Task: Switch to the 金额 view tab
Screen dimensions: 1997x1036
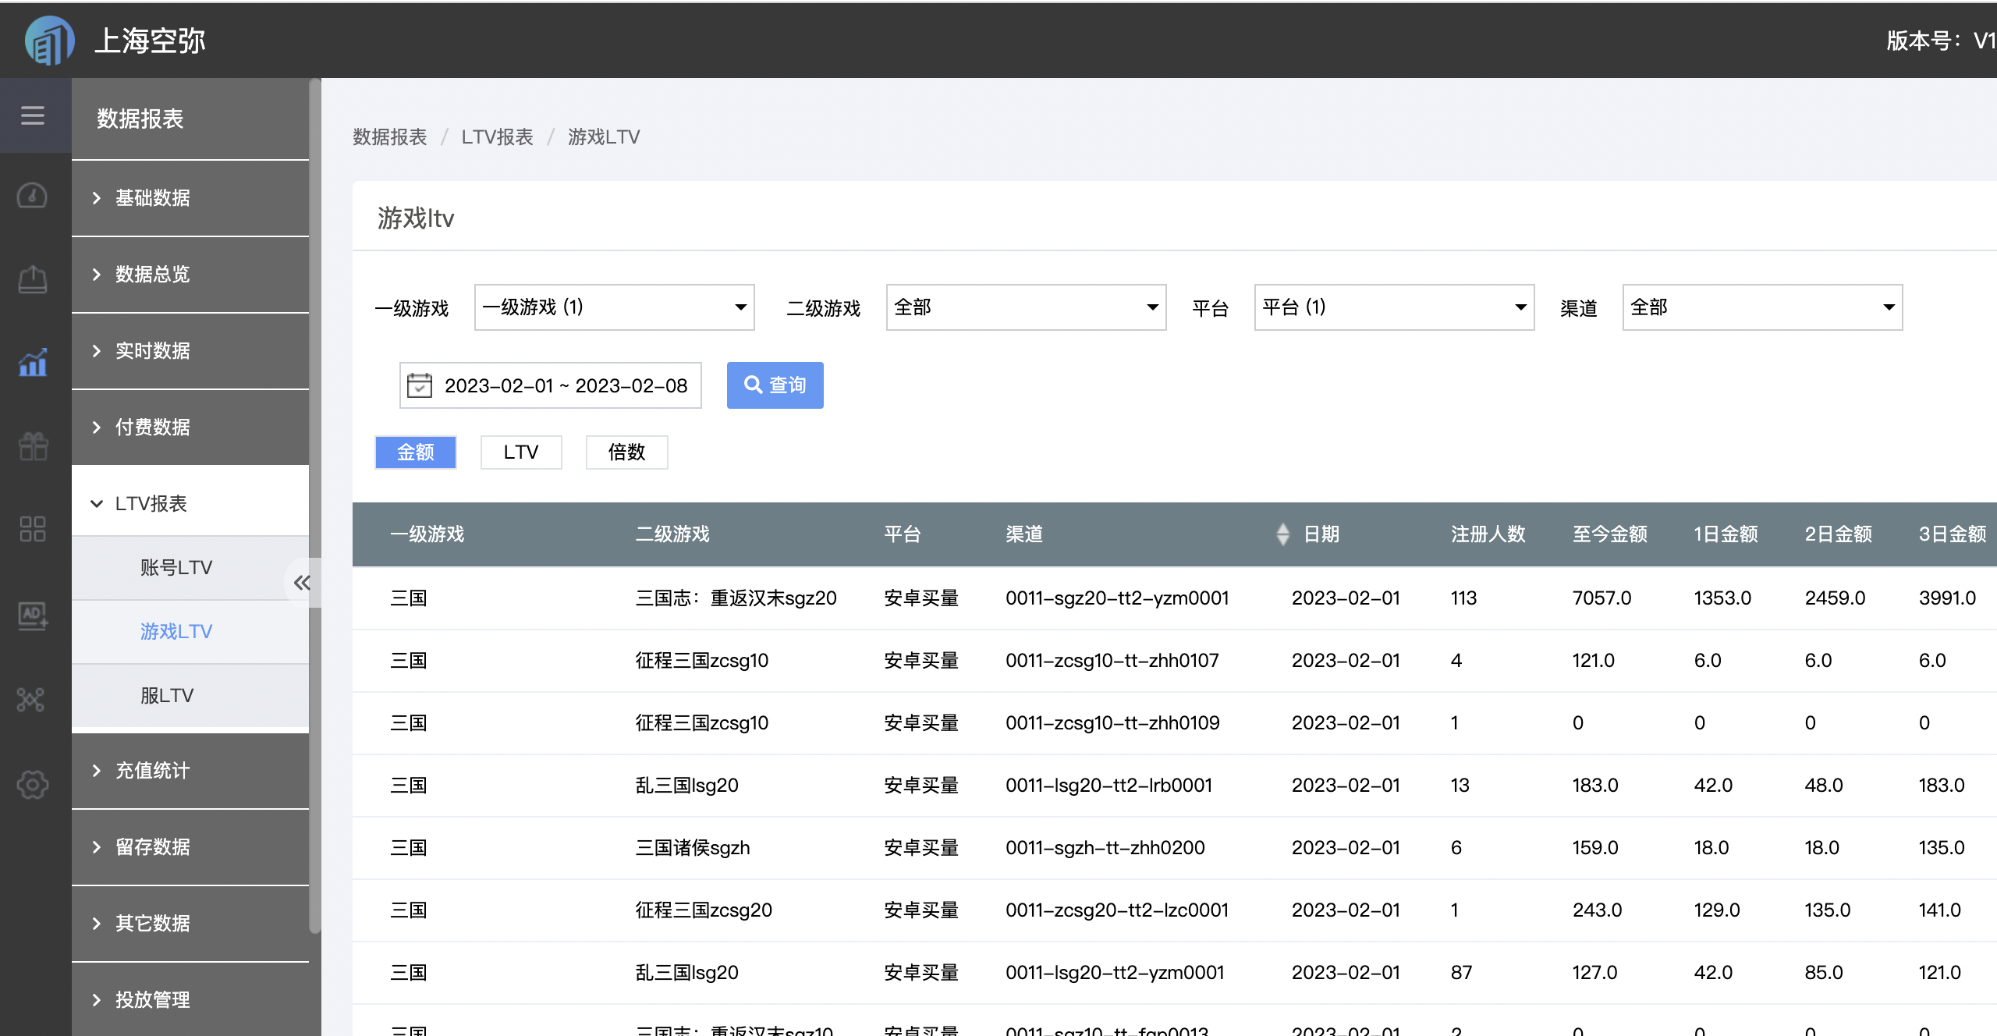Action: [x=416, y=452]
